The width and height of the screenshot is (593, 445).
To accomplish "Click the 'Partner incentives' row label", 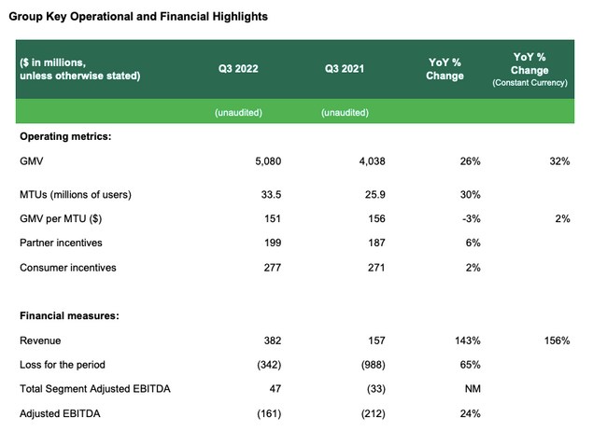I will [x=63, y=243].
